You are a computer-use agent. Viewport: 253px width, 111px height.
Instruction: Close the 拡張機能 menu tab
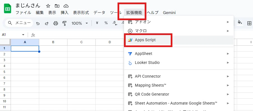pyautogui.click(x=134, y=13)
